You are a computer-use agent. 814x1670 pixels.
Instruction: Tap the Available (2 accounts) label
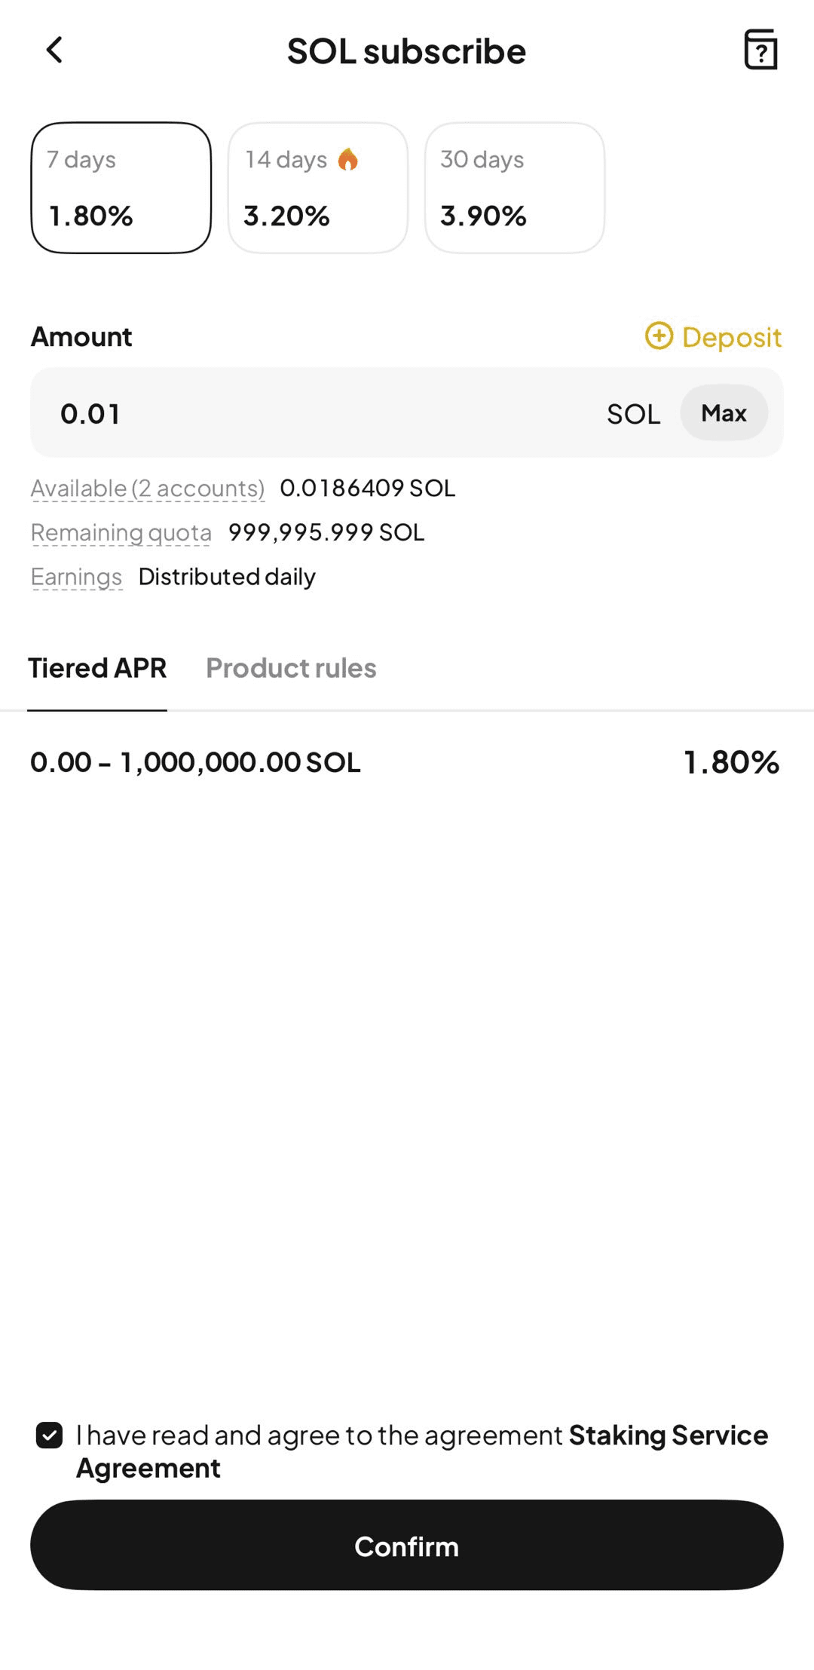point(148,489)
